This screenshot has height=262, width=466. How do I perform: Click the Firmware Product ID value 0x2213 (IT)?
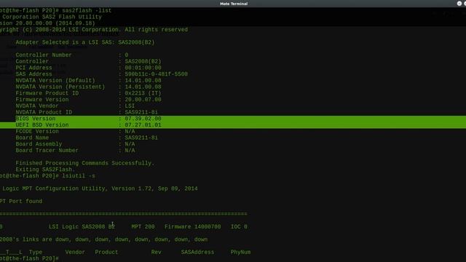tap(143, 93)
